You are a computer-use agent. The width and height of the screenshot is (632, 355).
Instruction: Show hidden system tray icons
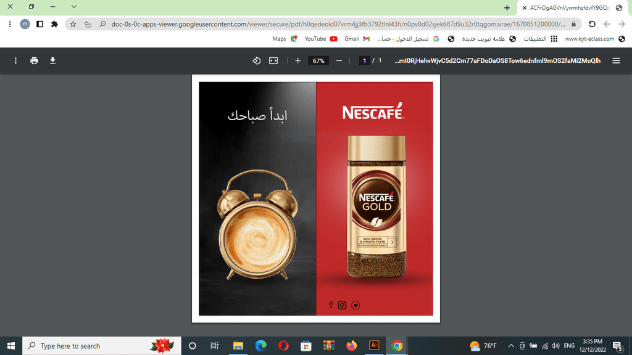(x=510, y=346)
